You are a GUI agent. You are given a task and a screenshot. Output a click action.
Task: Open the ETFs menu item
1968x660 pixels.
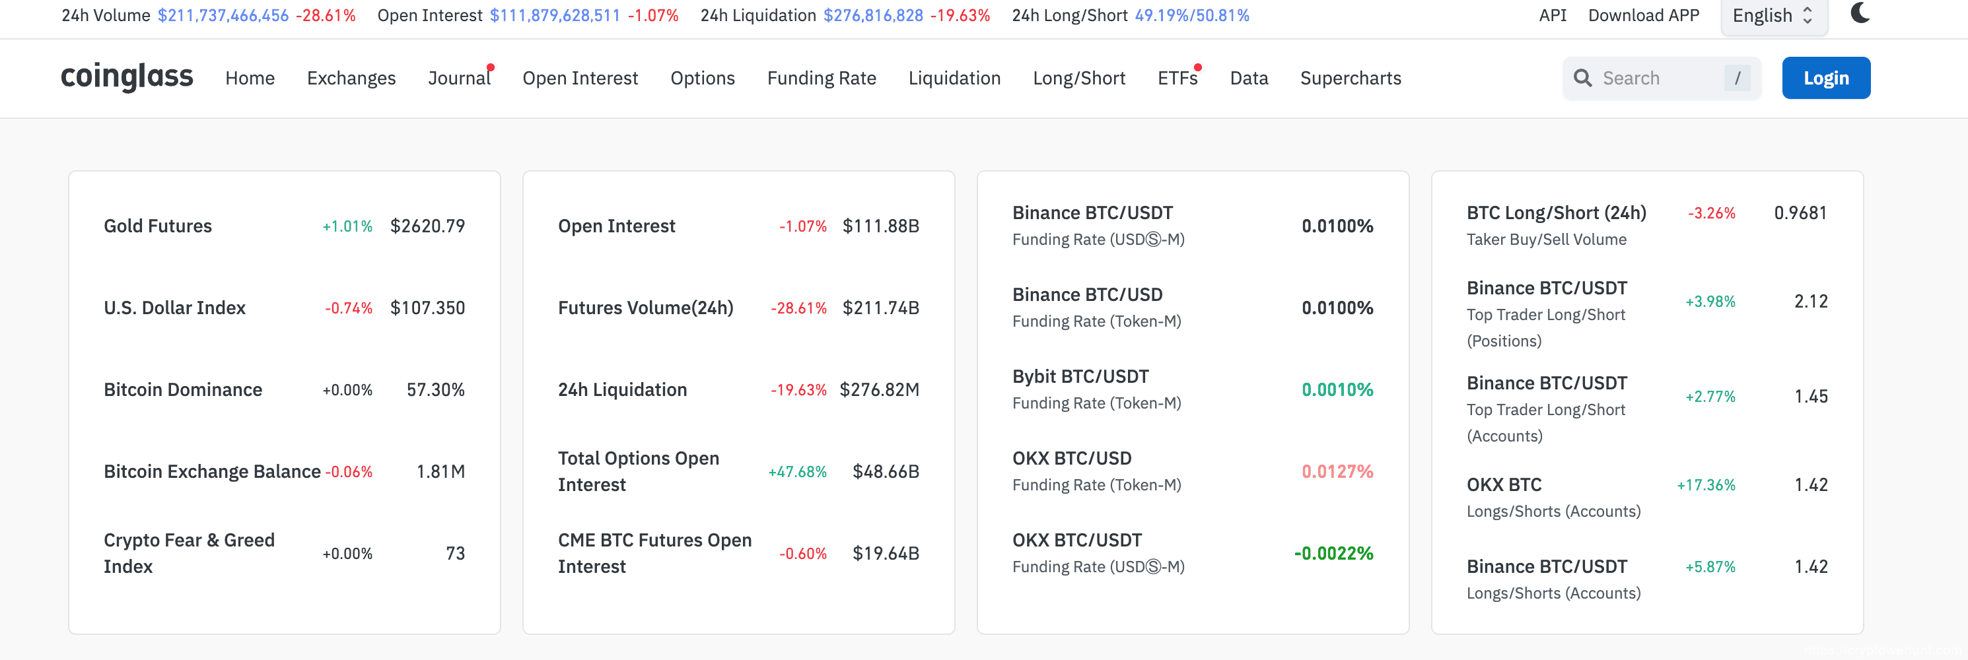(x=1177, y=78)
